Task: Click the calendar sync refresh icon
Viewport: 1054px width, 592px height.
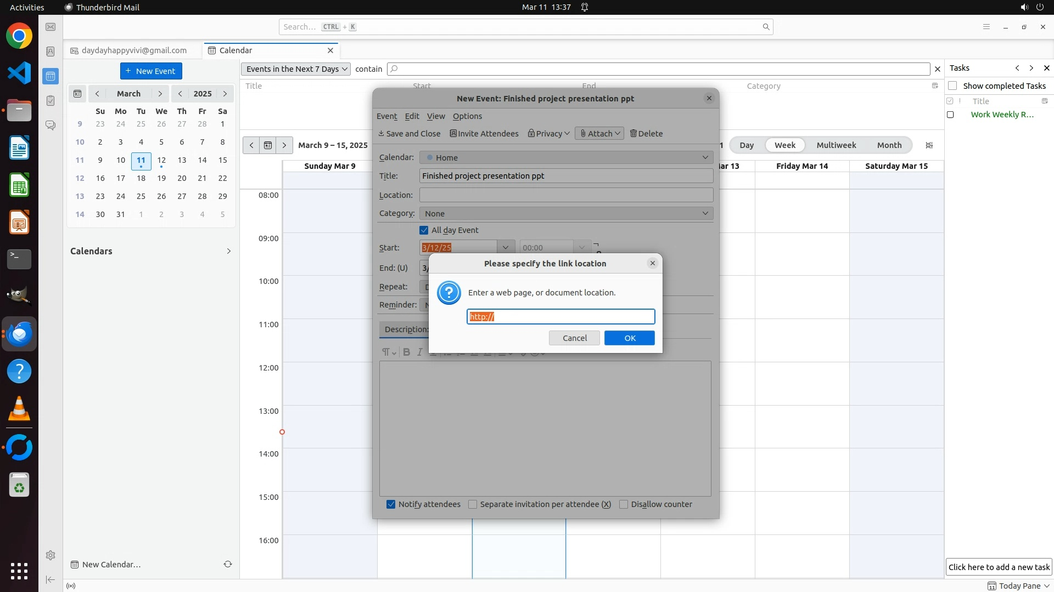Action: pos(228,564)
